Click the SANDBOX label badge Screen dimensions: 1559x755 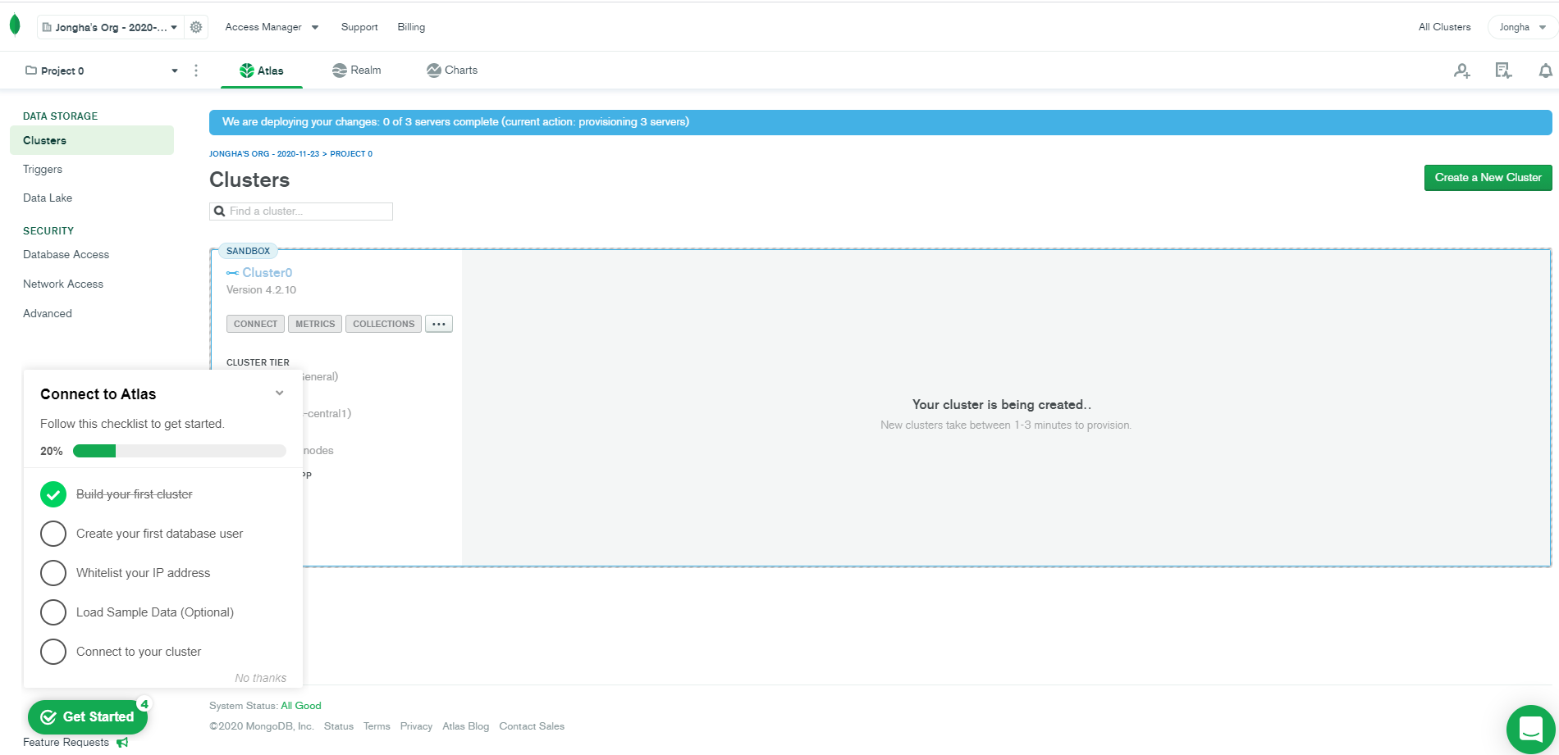click(x=248, y=251)
